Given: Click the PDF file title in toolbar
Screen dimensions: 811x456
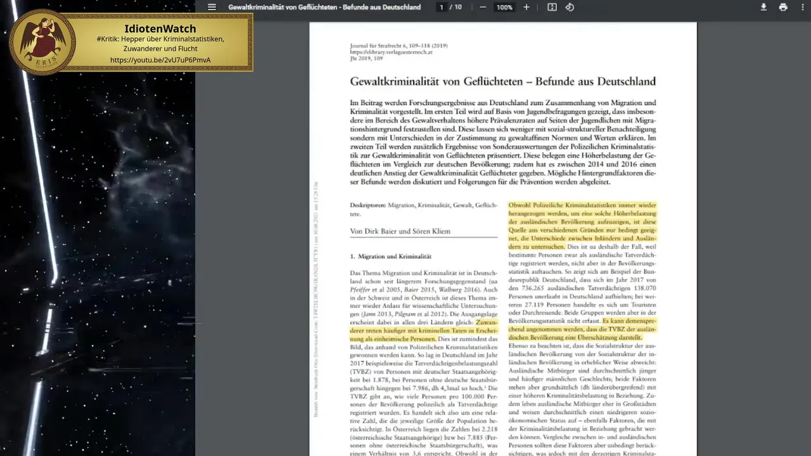Looking at the screenshot, I should pyautogui.click(x=324, y=8).
